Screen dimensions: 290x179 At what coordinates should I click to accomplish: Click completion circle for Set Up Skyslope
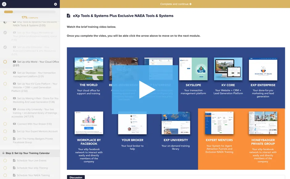coord(5,73)
